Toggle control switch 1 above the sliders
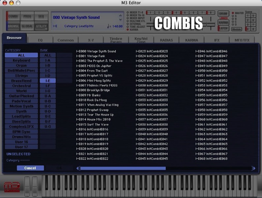The width and height of the screenshot is (262, 198). pos(150,13)
